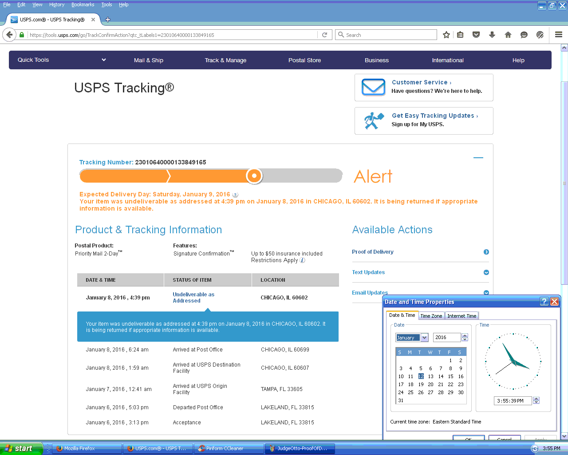Image resolution: width=568 pixels, height=455 pixels.
Task: Bookmark this page with the star icon
Action: [x=446, y=35]
